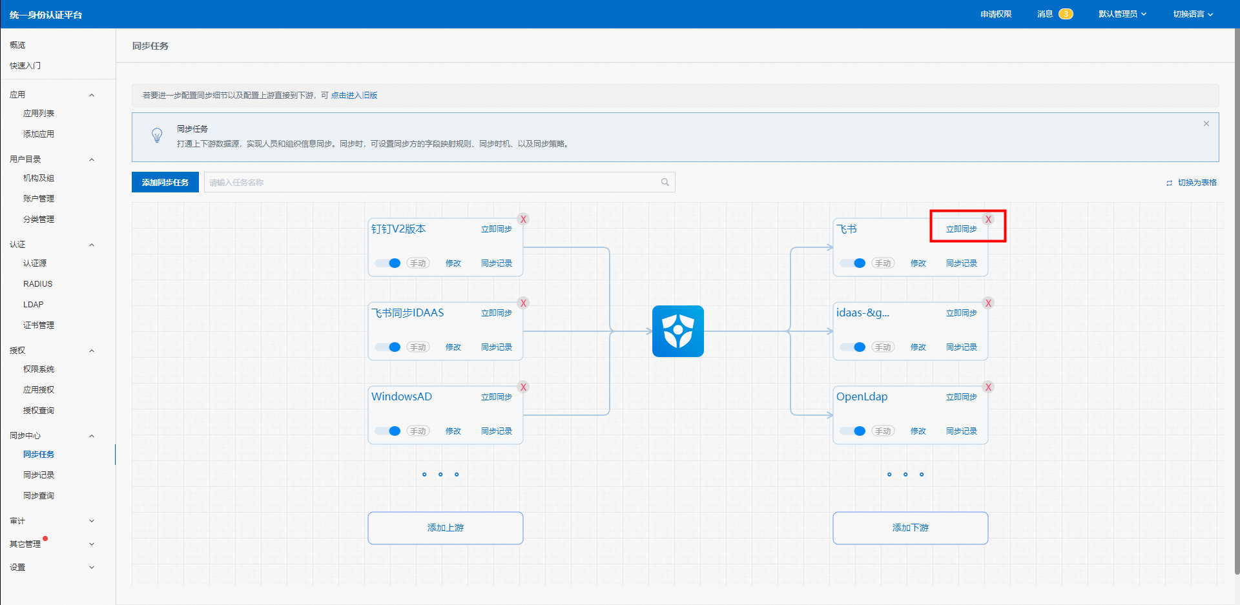Delete the 钉钉V2版本 task with its X icon

[x=523, y=220]
